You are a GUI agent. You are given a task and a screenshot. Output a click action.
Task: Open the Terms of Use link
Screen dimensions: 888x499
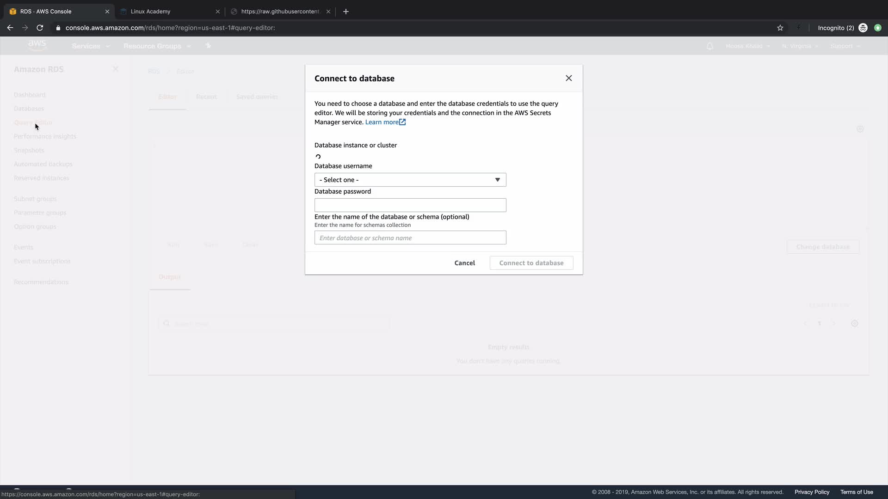(x=856, y=492)
